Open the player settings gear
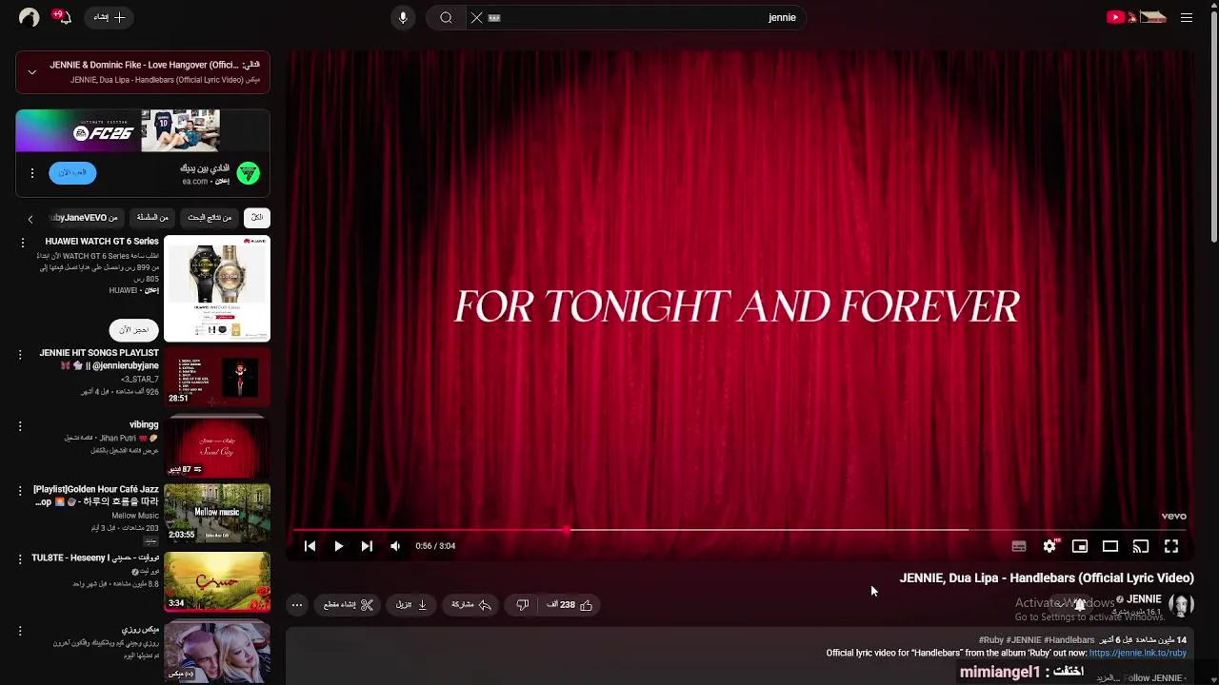The width and height of the screenshot is (1219, 685). [x=1049, y=546]
